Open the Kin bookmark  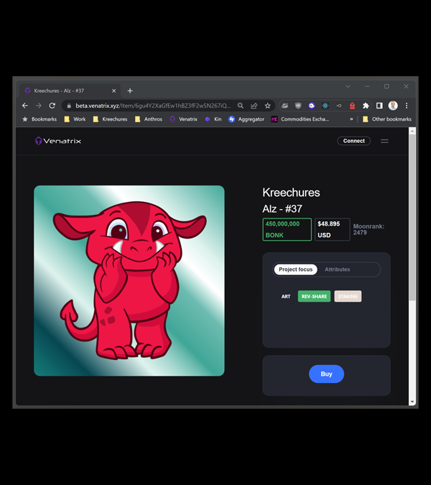pos(213,119)
